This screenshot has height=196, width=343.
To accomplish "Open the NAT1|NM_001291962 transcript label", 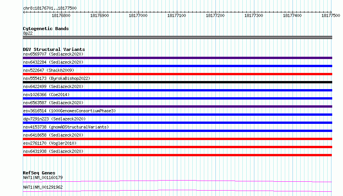I will click(x=43, y=187).
